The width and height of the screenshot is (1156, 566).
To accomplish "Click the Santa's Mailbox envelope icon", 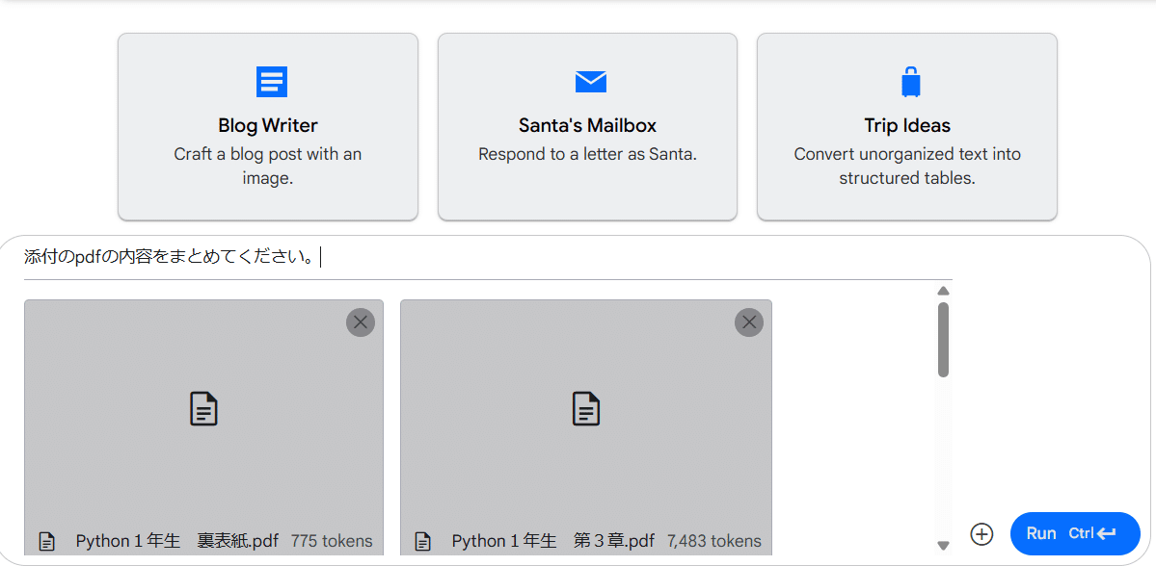I will 590,82.
